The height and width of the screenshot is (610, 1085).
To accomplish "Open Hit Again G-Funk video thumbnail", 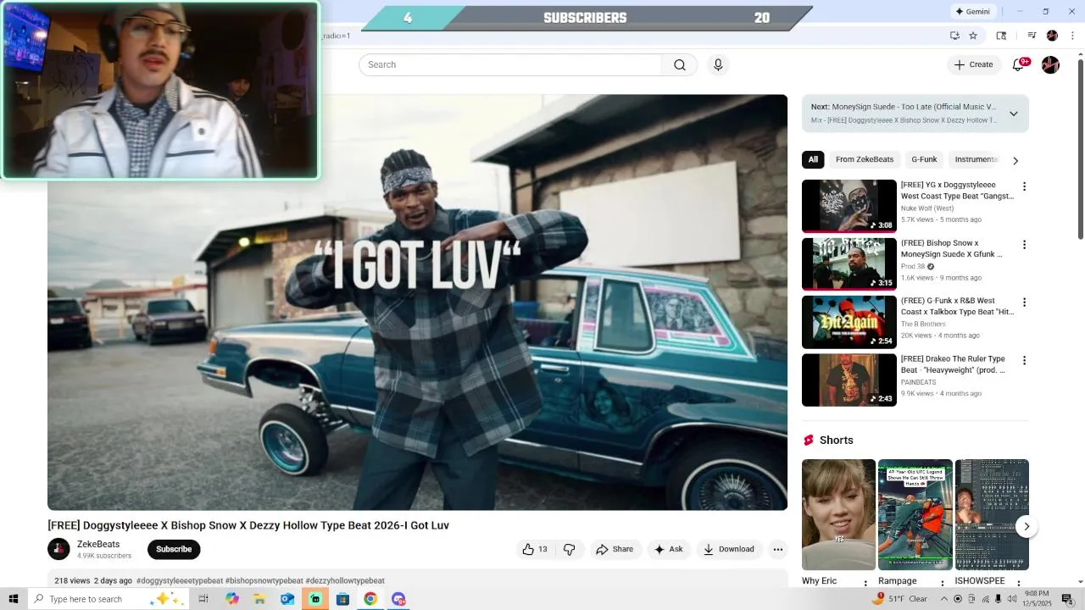I will click(849, 322).
